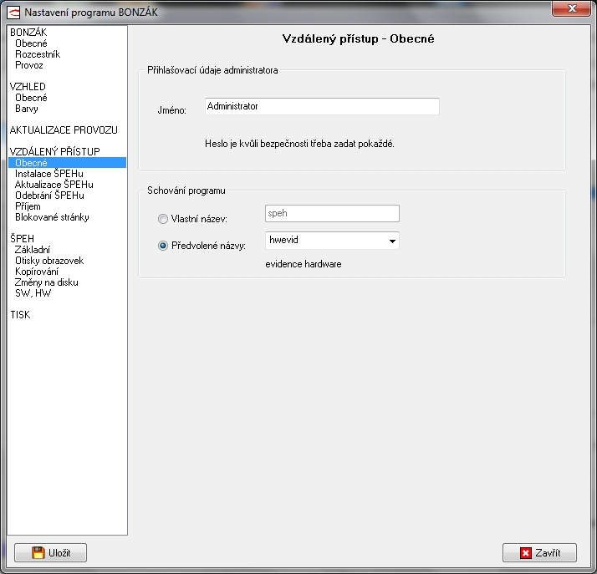Open the SW, HW settings page
Image resolution: width=597 pixels, height=574 pixels.
click(x=33, y=293)
